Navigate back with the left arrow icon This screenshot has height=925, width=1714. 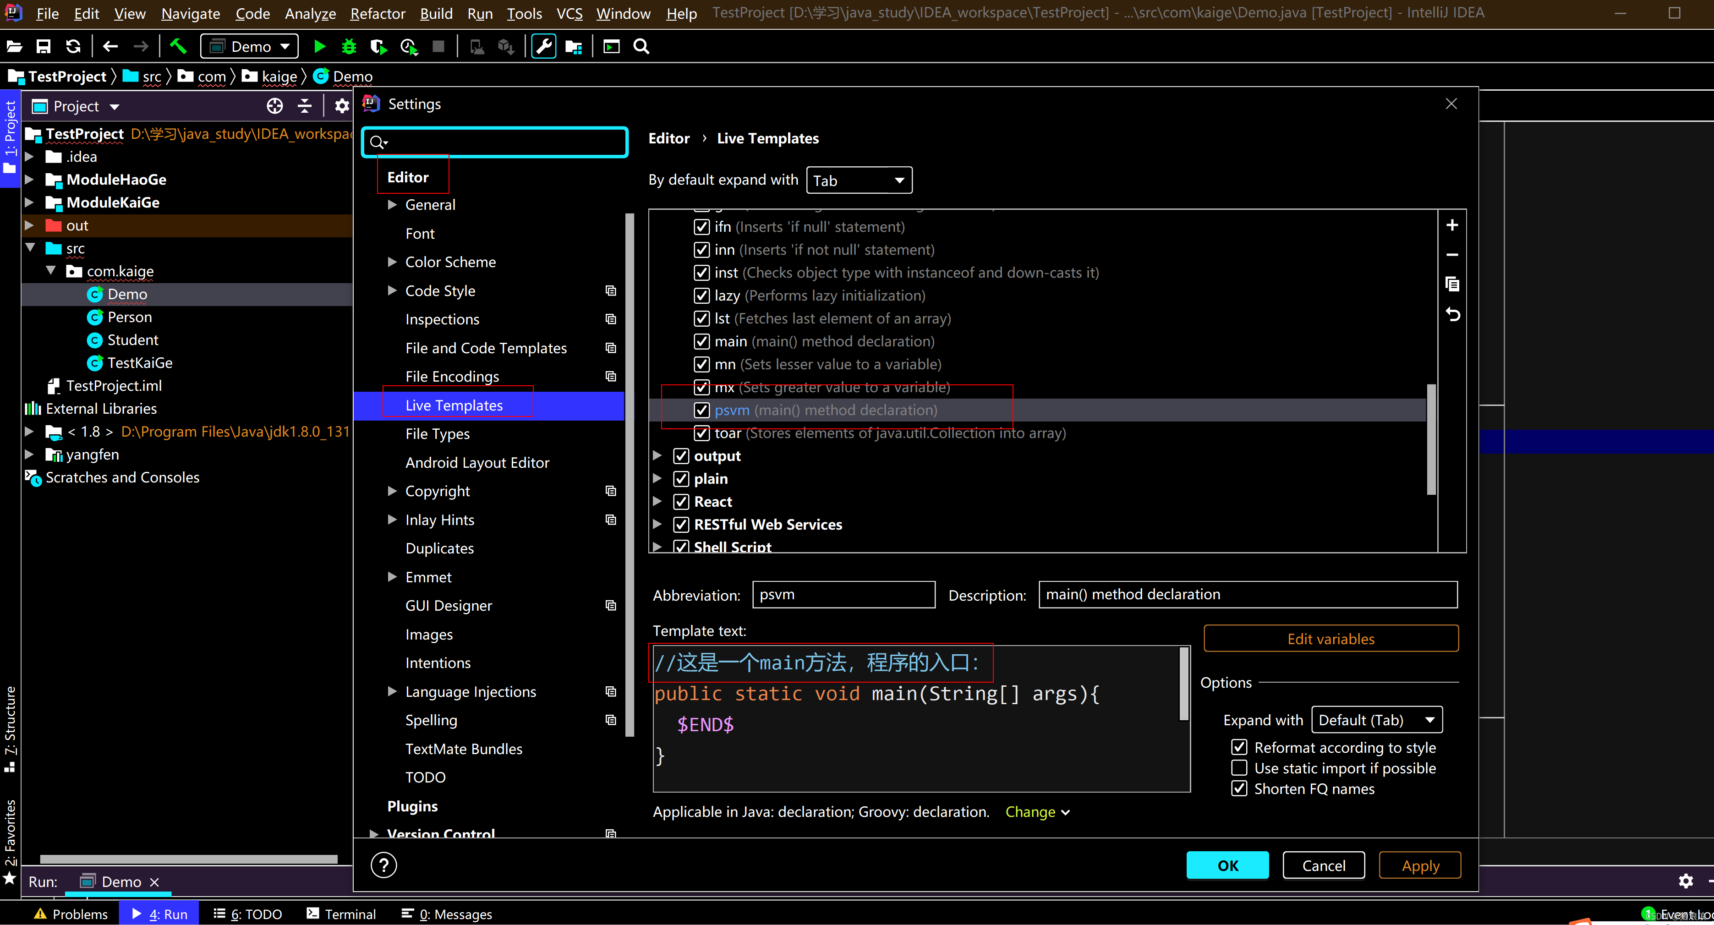click(110, 47)
